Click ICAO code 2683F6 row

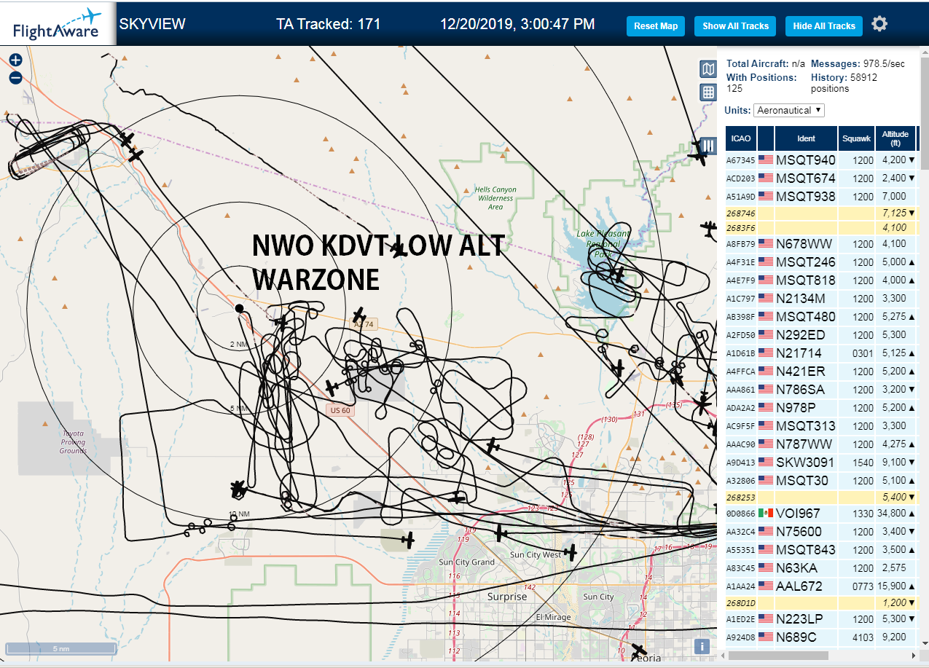point(821,227)
